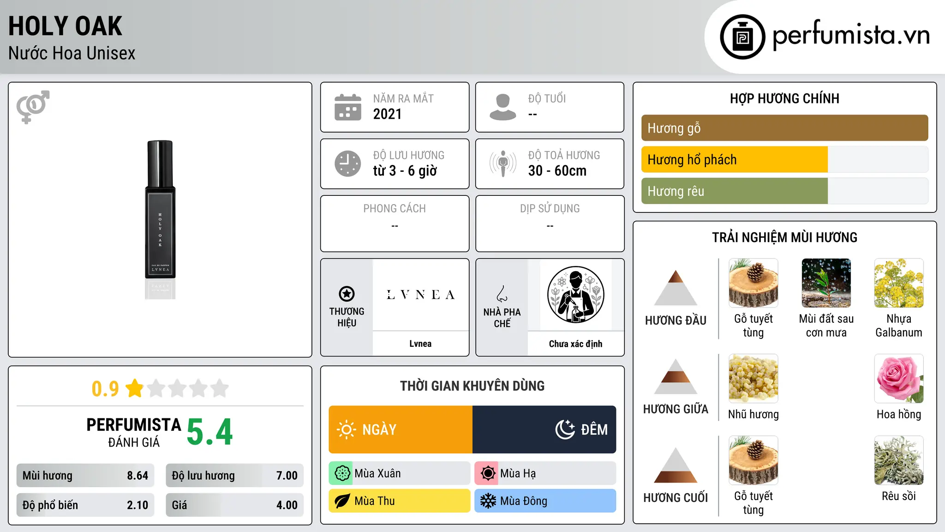Click the perfumista.vn site name

tap(851, 35)
